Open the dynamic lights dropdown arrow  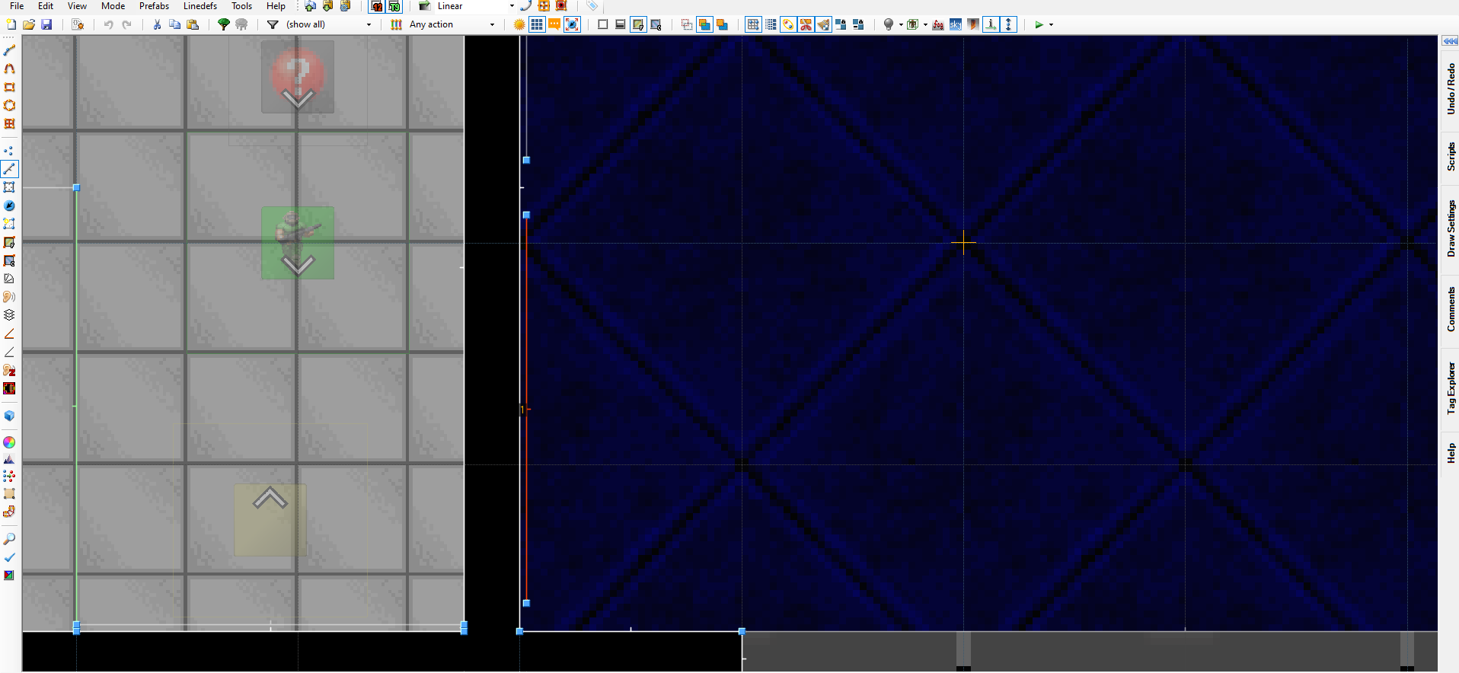pyautogui.click(x=901, y=24)
